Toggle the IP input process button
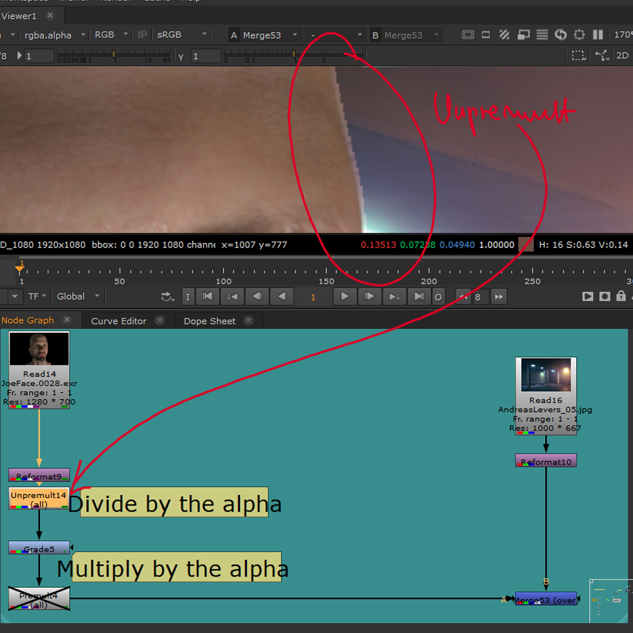Viewport: 633px width, 633px height. pyautogui.click(x=142, y=35)
